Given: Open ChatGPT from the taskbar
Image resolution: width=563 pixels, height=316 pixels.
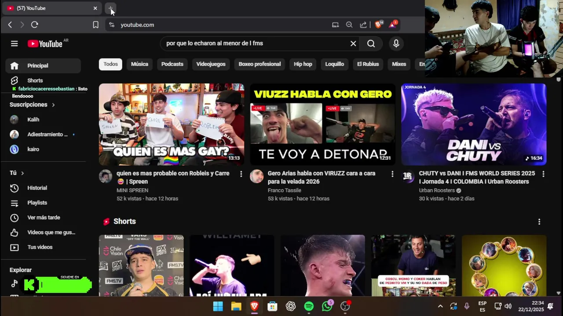Looking at the screenshot, I should (x=291, y=306).
